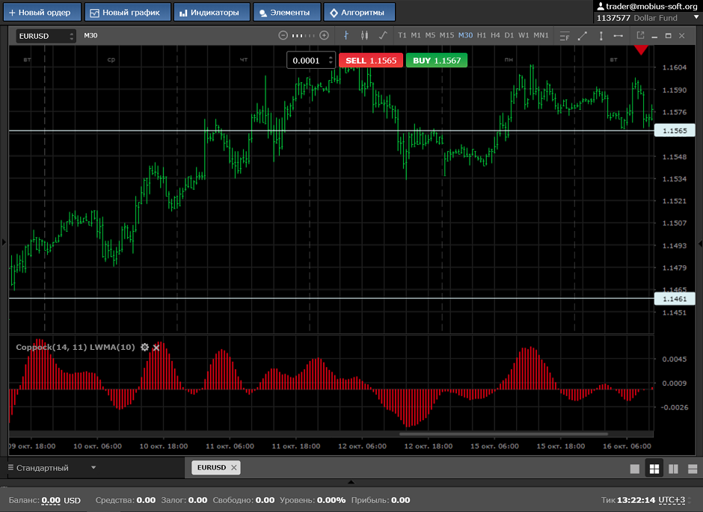Click the Прибыль 0.00 status entry

coord(381,500)
